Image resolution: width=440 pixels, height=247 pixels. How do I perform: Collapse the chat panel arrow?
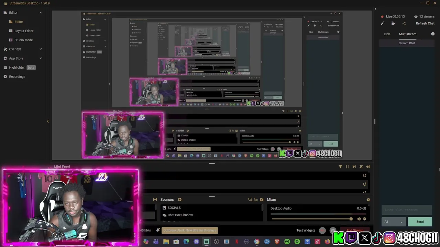click(x=375, y=9)
